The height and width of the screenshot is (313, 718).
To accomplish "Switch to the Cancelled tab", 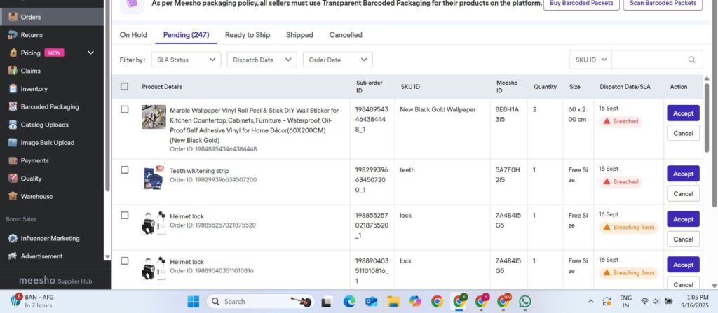I will [x=346, y=35].
